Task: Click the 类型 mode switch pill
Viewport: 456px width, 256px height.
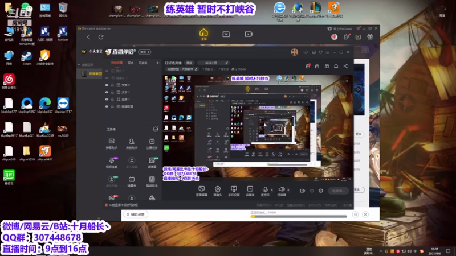Action: click(145, 52)
